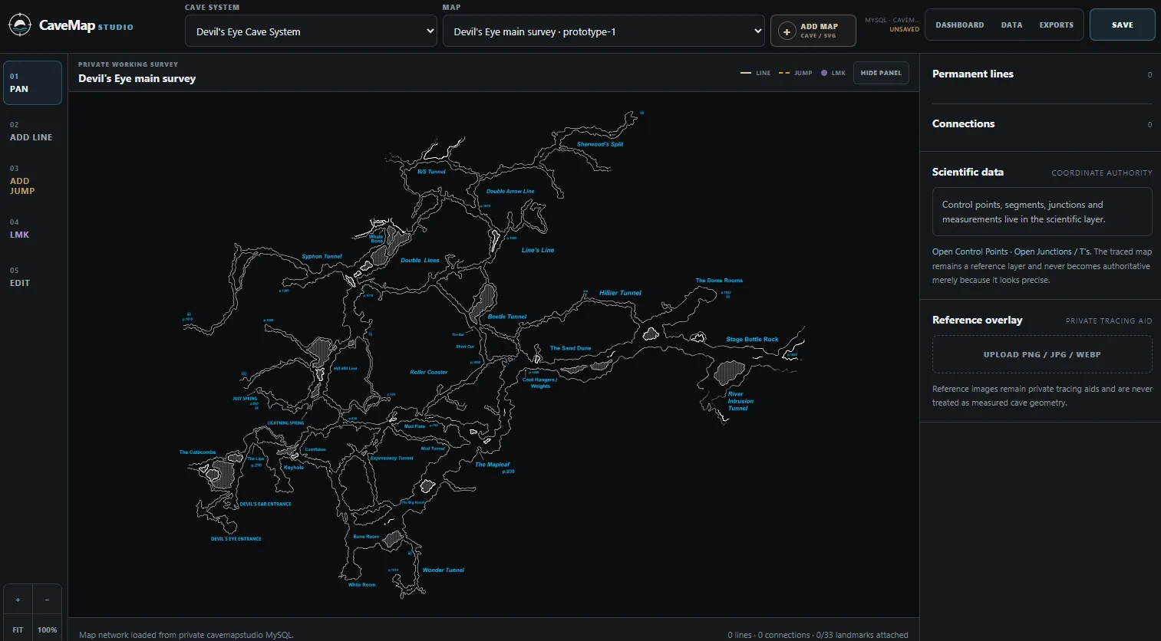Viewport: 1161px width, 641px height.
Task: Click the landmarks attached status text
Action: pos(864,635)
